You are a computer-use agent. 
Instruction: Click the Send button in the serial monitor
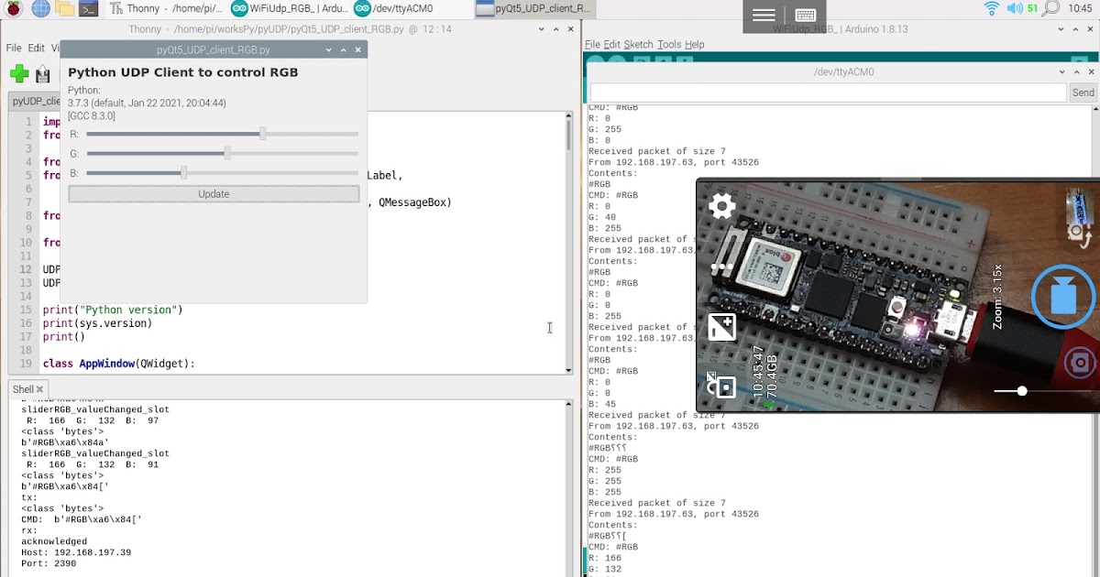(x=1082, y=92)
